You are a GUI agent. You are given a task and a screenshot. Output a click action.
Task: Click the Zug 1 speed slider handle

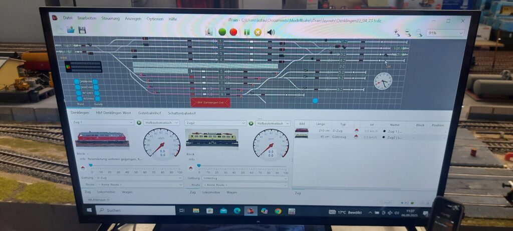91,165
